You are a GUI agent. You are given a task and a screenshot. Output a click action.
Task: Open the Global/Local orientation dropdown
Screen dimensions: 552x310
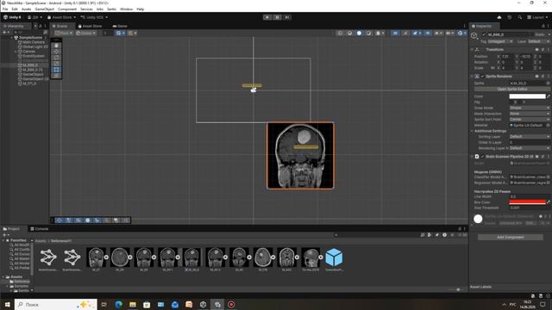pos(85,33)
